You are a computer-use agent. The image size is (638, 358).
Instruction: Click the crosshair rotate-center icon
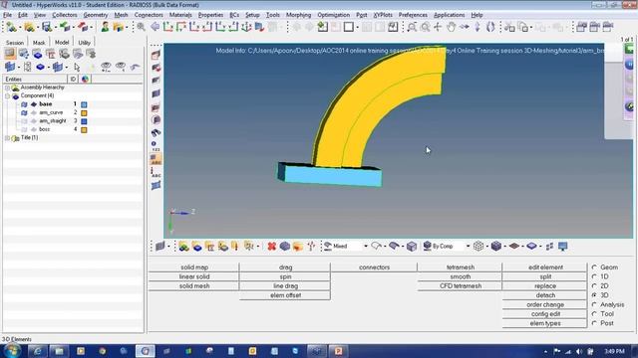438,27
